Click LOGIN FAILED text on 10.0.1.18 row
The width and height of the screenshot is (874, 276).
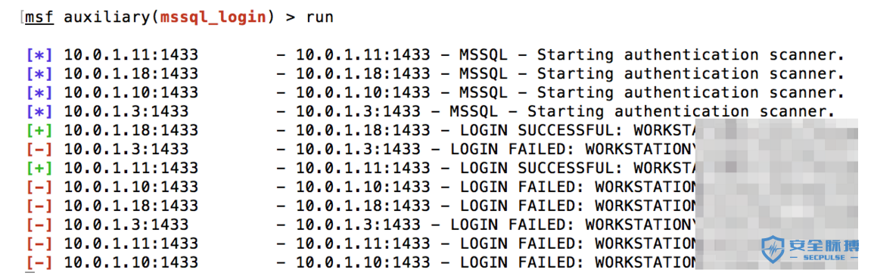521,206
